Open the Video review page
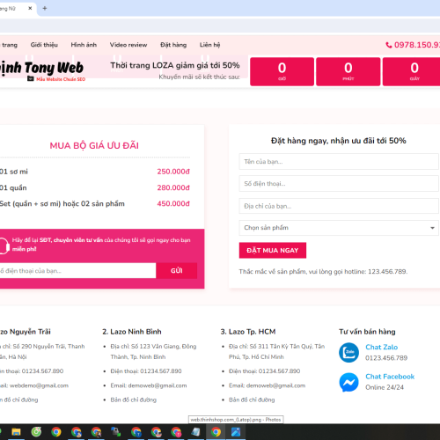Screen dimensions: 440x440 pyautogui.click(x=128, y=45)
